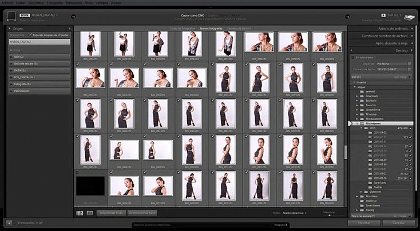
Task: Click the destination arrow button near SSD
Action: [x=347, y=17]
